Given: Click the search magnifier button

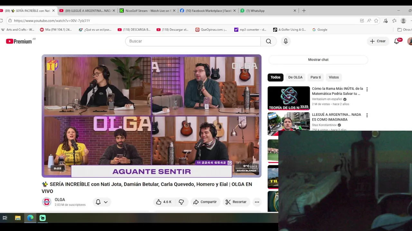Looking at the screenshot, I should point(268,41).
